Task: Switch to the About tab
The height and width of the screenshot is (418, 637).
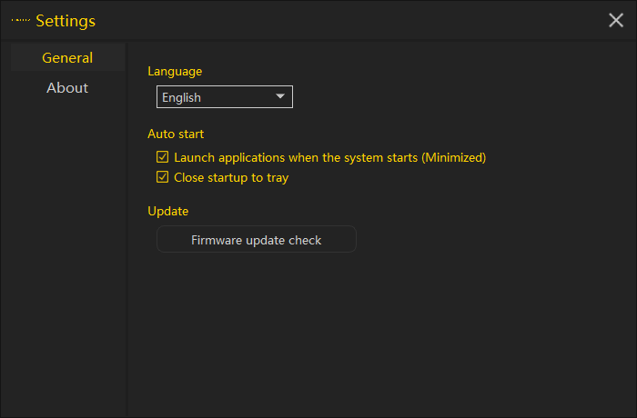Action: coord(67,88)
